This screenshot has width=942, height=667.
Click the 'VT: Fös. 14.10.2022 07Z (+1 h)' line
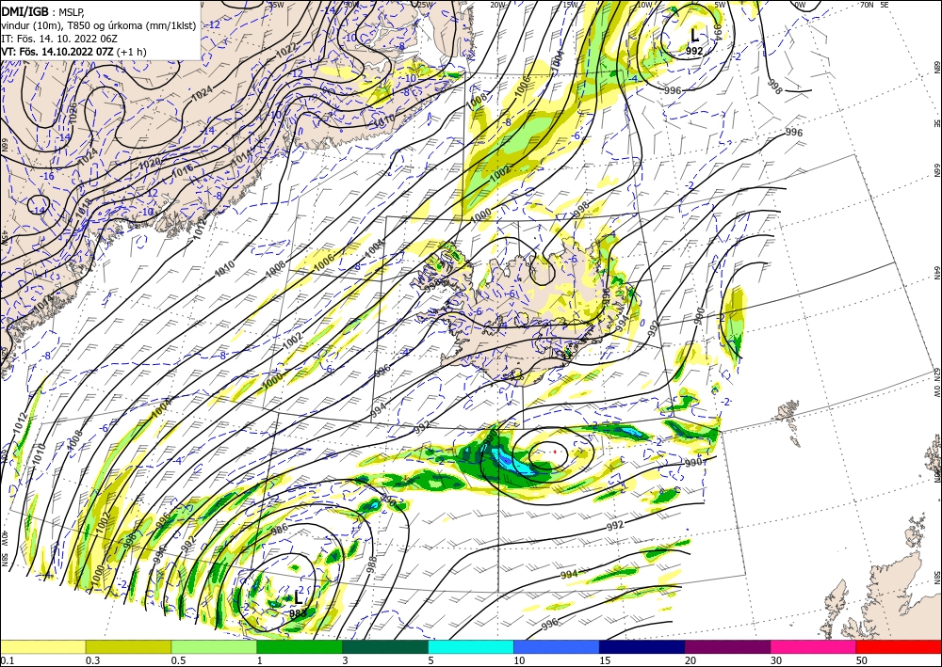coord(73,52)
